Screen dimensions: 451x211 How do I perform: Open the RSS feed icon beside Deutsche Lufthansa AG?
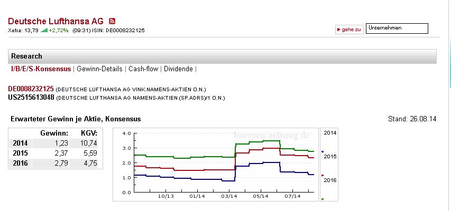(x=112, y=21)
